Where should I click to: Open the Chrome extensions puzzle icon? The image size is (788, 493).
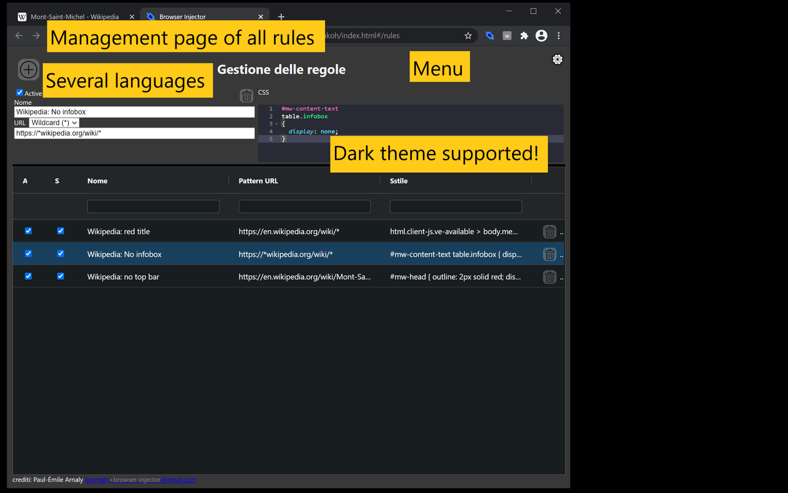point(524,36)
